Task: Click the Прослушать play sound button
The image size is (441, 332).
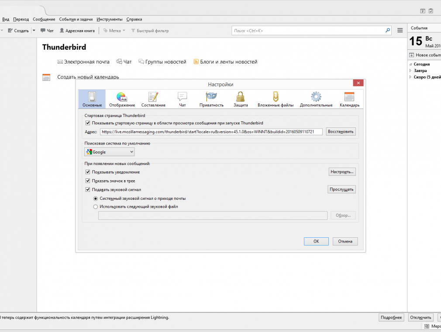Action: (x=341, y=189)
